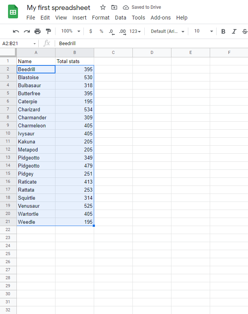Toggle bold formatting
Viewport: 248px width, 314px height.
click(x=223, y=31)
